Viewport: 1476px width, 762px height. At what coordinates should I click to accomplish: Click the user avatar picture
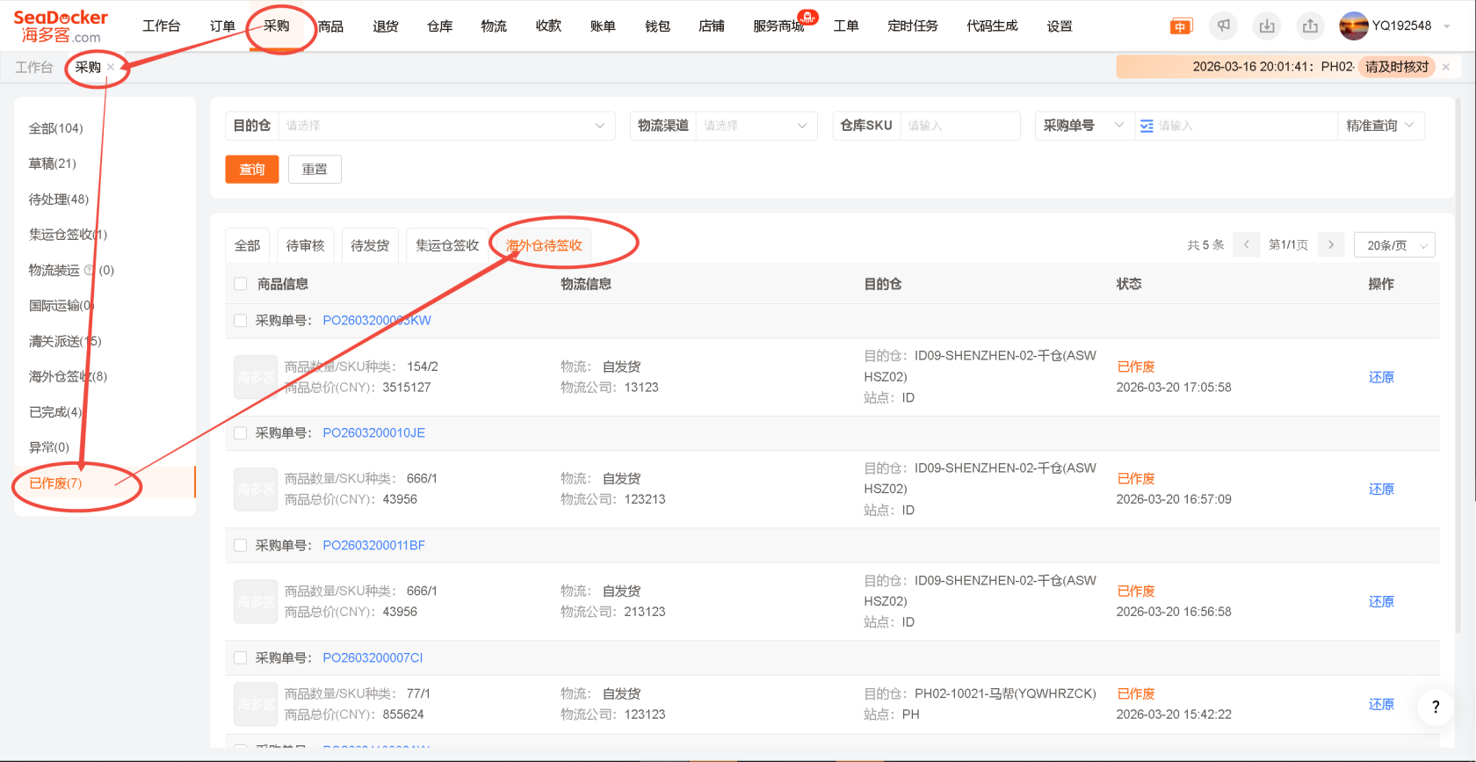(x=1353, y=26)
